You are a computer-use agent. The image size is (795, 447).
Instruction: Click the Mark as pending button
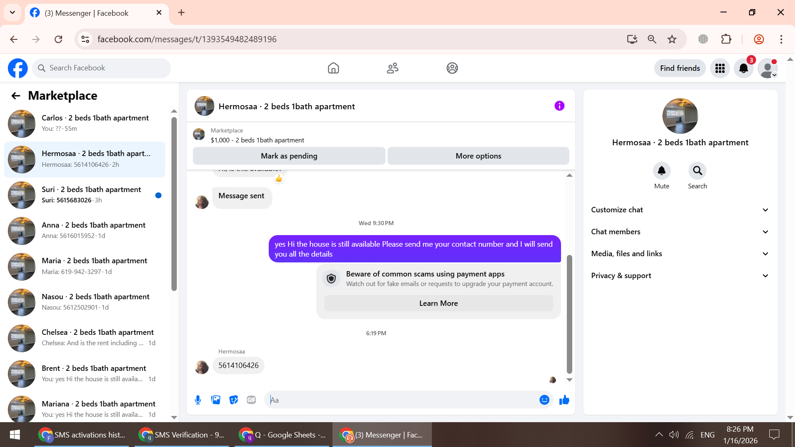289,156
